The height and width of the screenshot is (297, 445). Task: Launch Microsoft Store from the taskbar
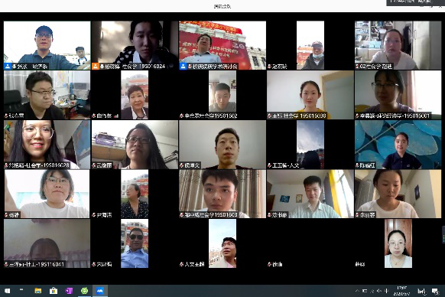tap(54, 291)
